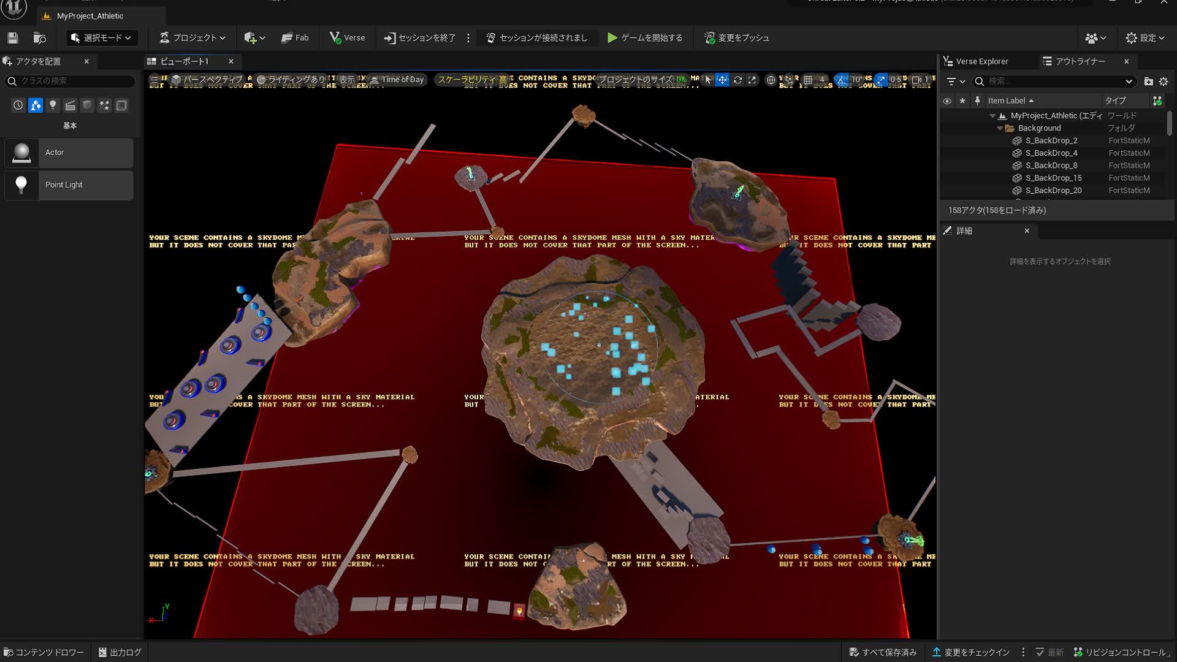Open the Cinematics clapperboard icon in Place Actors
Image resolution: width=1177 pixels, height=662 pixels.
tap(70, 105)
